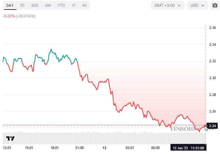This screenshot has height=154, width=220.
Task: Click the 18:01 time axis label
Action: click(x=55, y=148)
